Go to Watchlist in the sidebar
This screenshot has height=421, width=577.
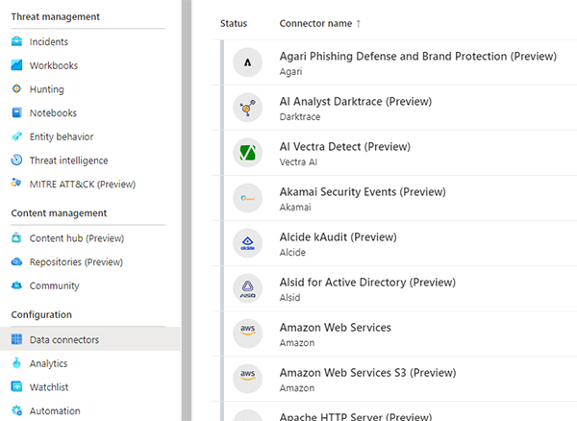click(x=49, y=387)
